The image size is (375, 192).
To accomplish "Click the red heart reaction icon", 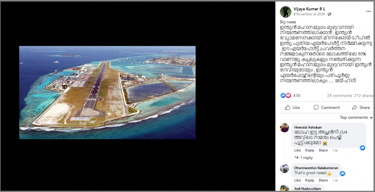I will [288, 96].
